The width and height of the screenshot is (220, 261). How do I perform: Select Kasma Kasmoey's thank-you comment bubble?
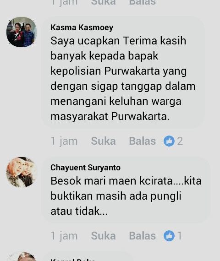[x=123, y=72]
